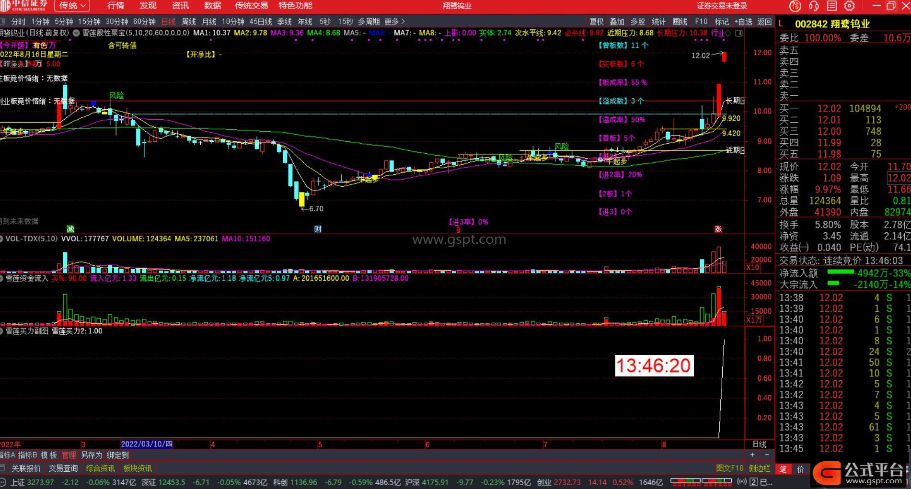Screen dimensions: 911x489
Task: Open 多股 multi-stock menu
Action: pos(638,22)
